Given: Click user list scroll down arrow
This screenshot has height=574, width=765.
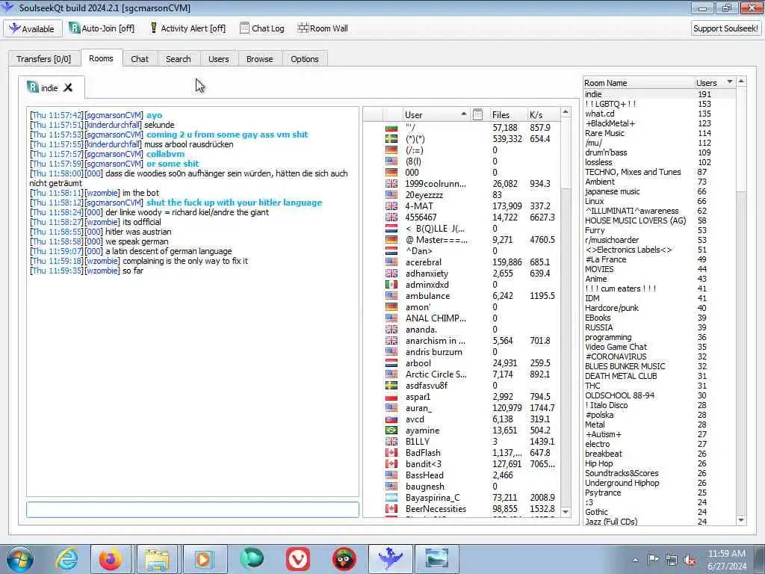Looking at the screenshot, I should 566,511.
